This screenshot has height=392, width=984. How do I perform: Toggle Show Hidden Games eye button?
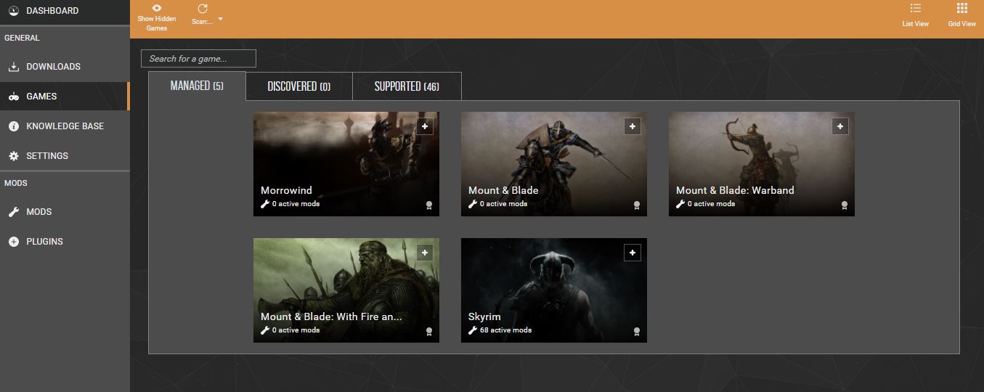point(157,18)
